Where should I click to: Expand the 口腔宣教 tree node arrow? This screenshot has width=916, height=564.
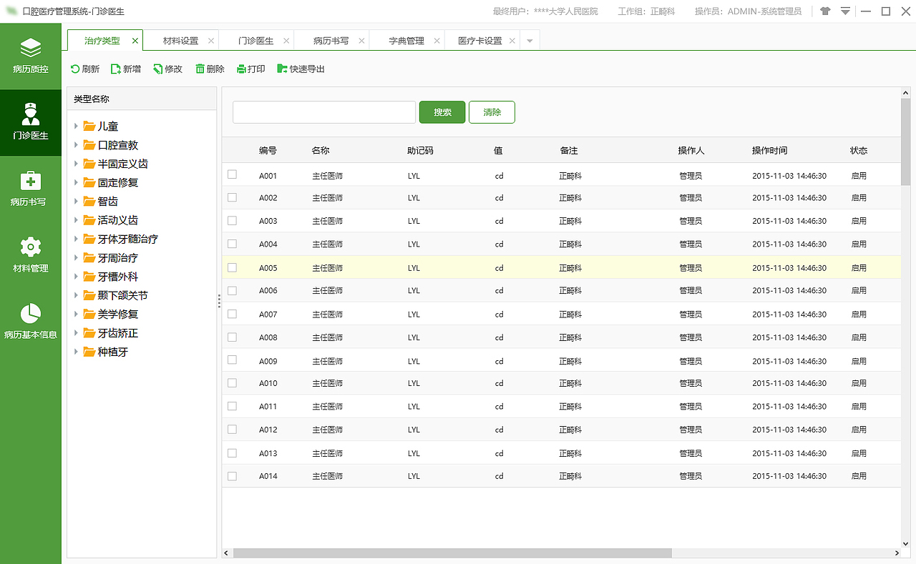76,145
